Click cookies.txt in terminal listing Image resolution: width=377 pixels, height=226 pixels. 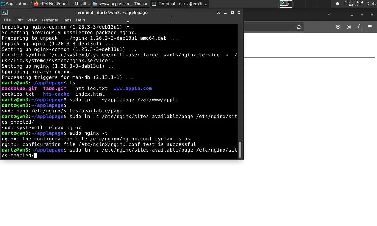[x=18, y=94]
